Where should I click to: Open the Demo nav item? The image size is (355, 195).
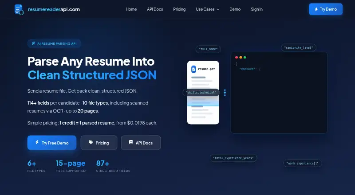click(x=235, y=9)
